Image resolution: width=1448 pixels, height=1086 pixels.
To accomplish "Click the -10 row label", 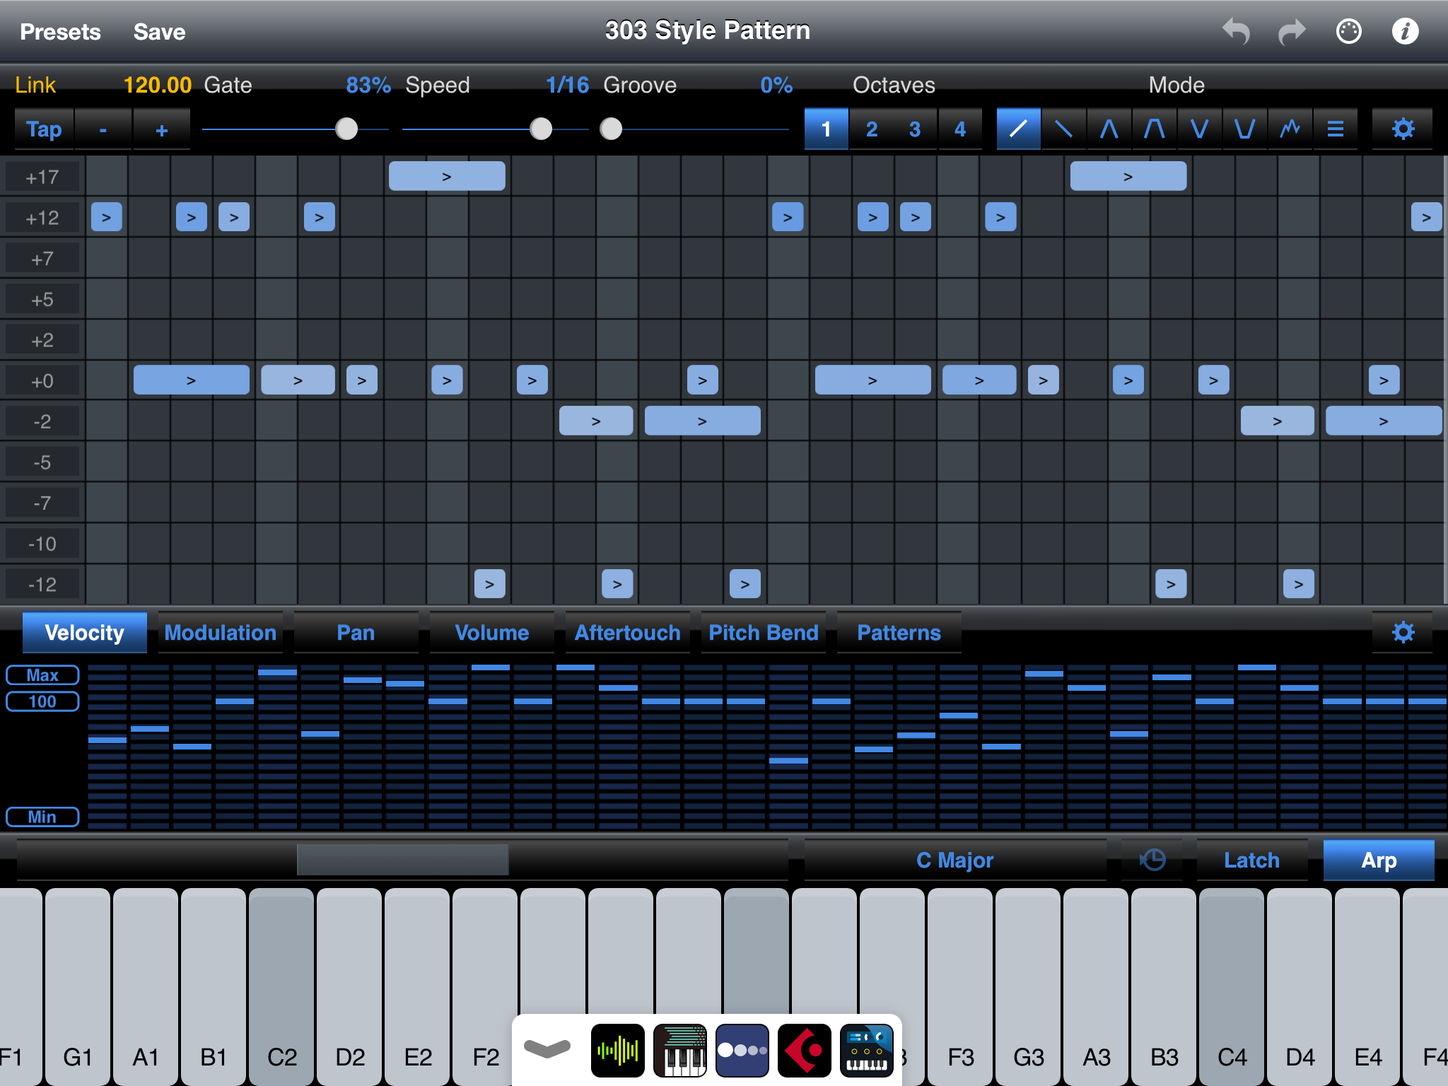I will pyautogui.click(x=42, y=544).
